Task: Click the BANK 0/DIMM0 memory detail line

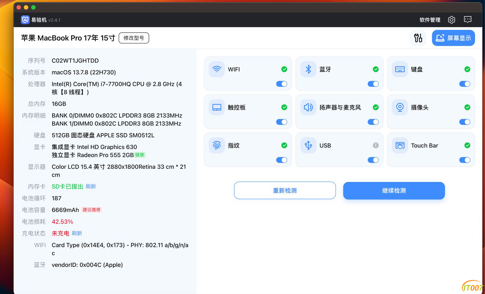Action: pyautogui.click(x=117, y=115)
